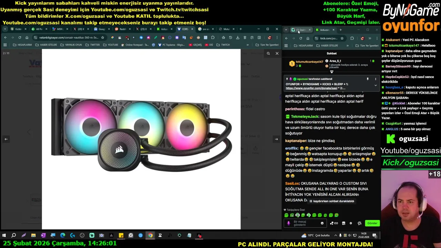Bookmark the vatanbilgisayar.com page with star
441x248 pixels.
click(102, 38)
